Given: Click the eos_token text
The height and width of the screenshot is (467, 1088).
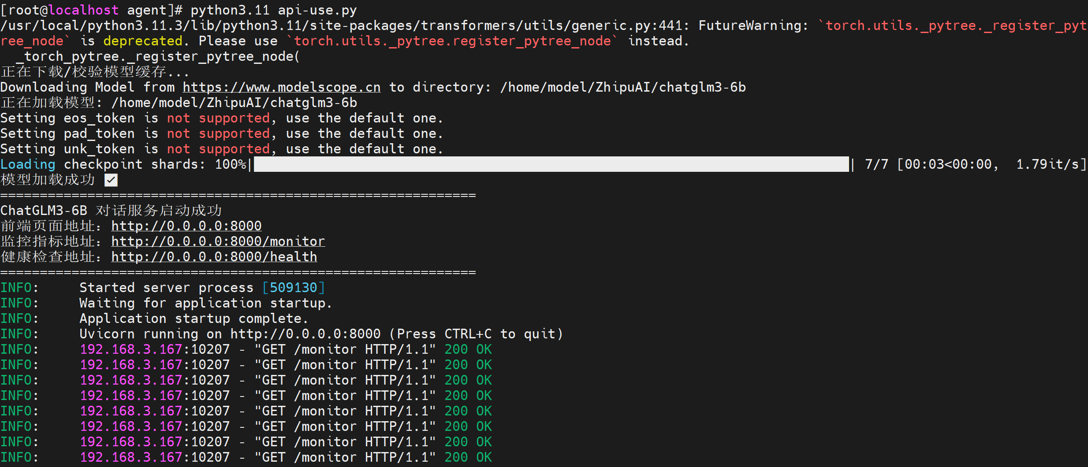Looking at the screenshot, I should point(99,118).
